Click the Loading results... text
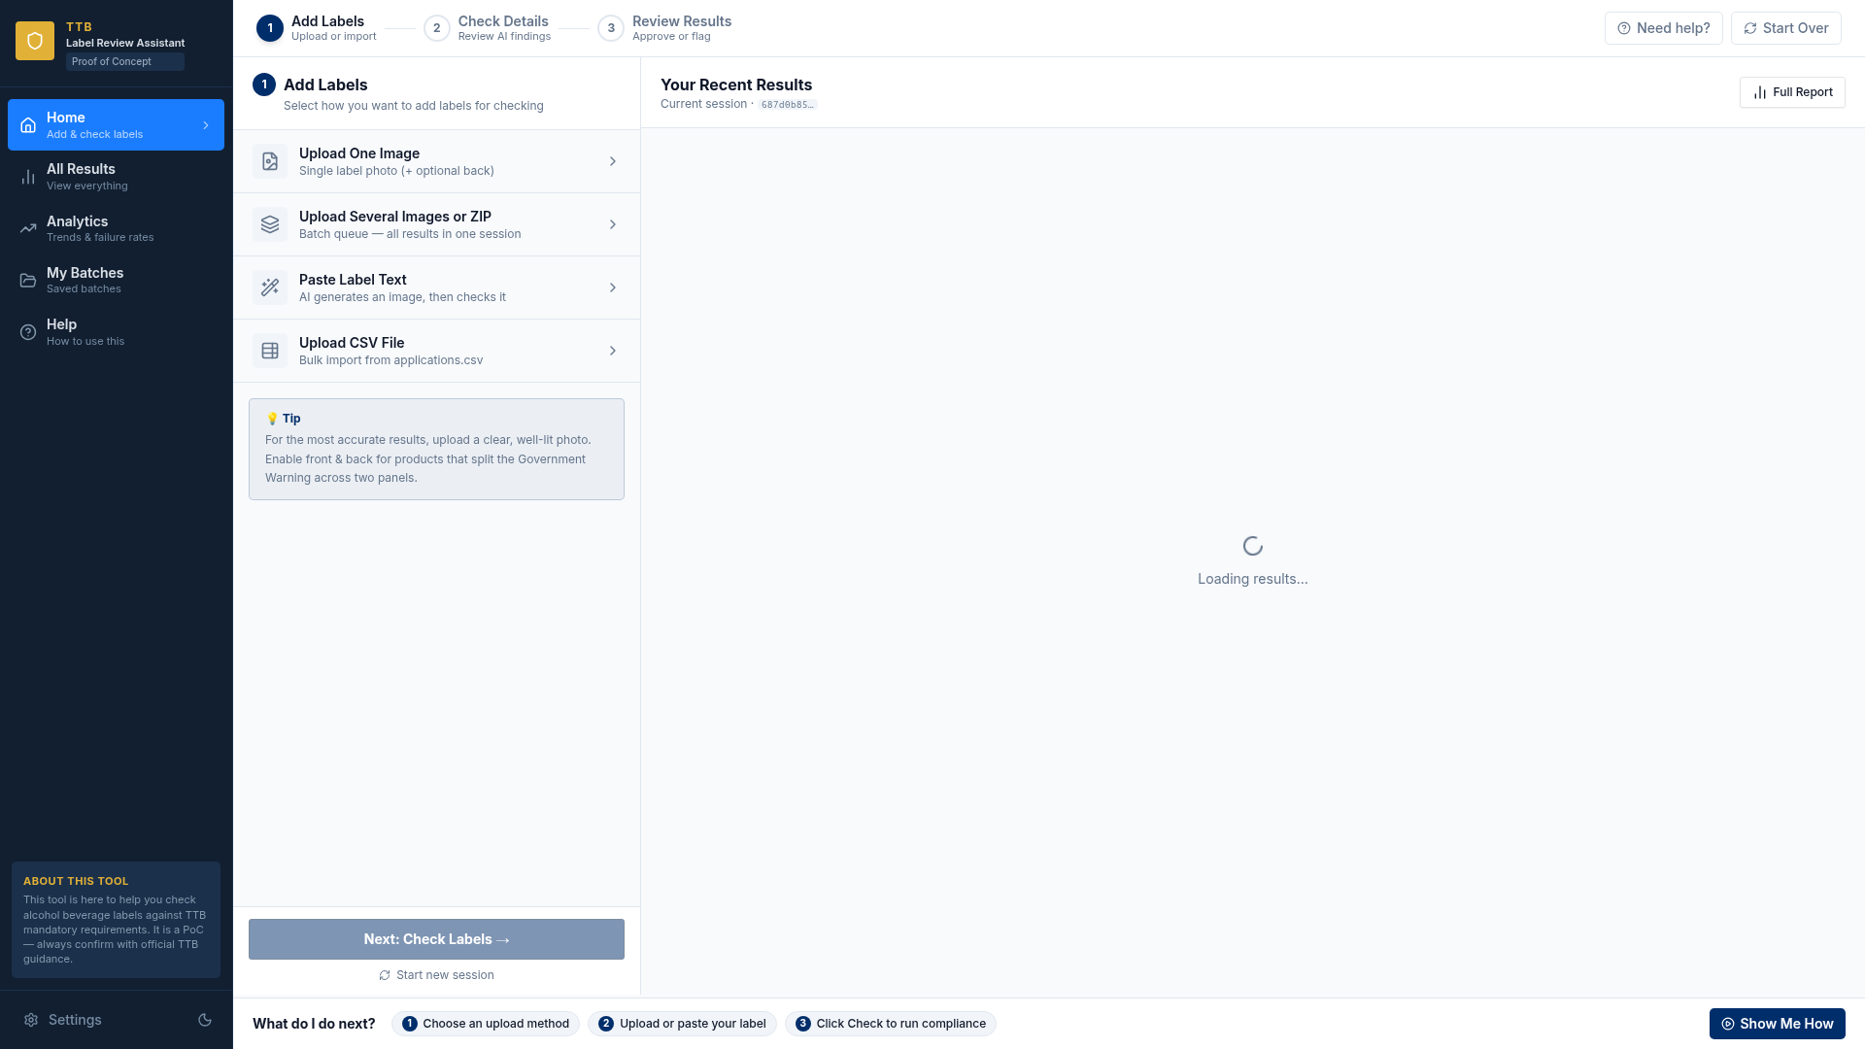 pyautogui.click(x=1253, y=579)
